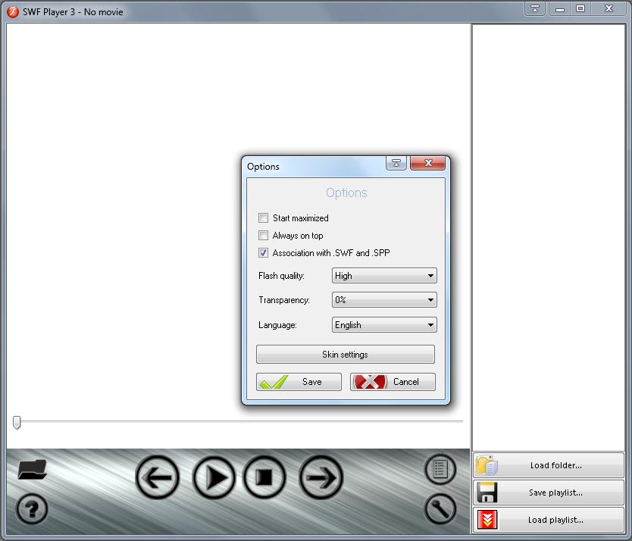
Task: Start playback with the Play button
Action: [214, 477]
